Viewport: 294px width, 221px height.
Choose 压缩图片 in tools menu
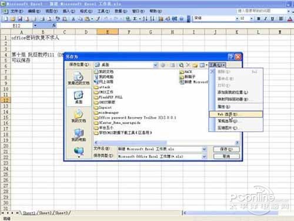click(x=236, y=128)
